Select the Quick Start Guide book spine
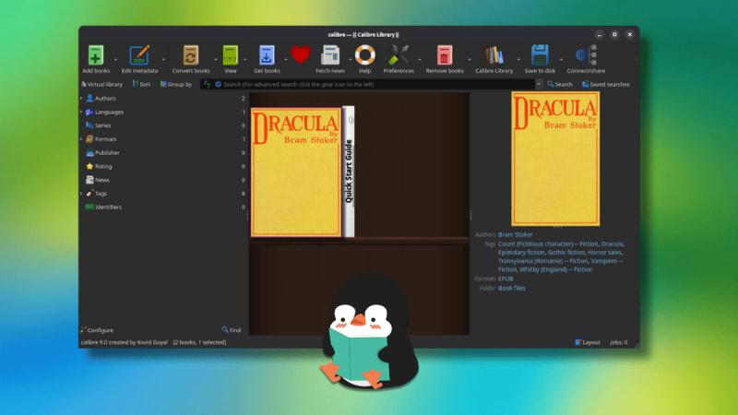Viewport: 738px width, 415px height. 349,172
